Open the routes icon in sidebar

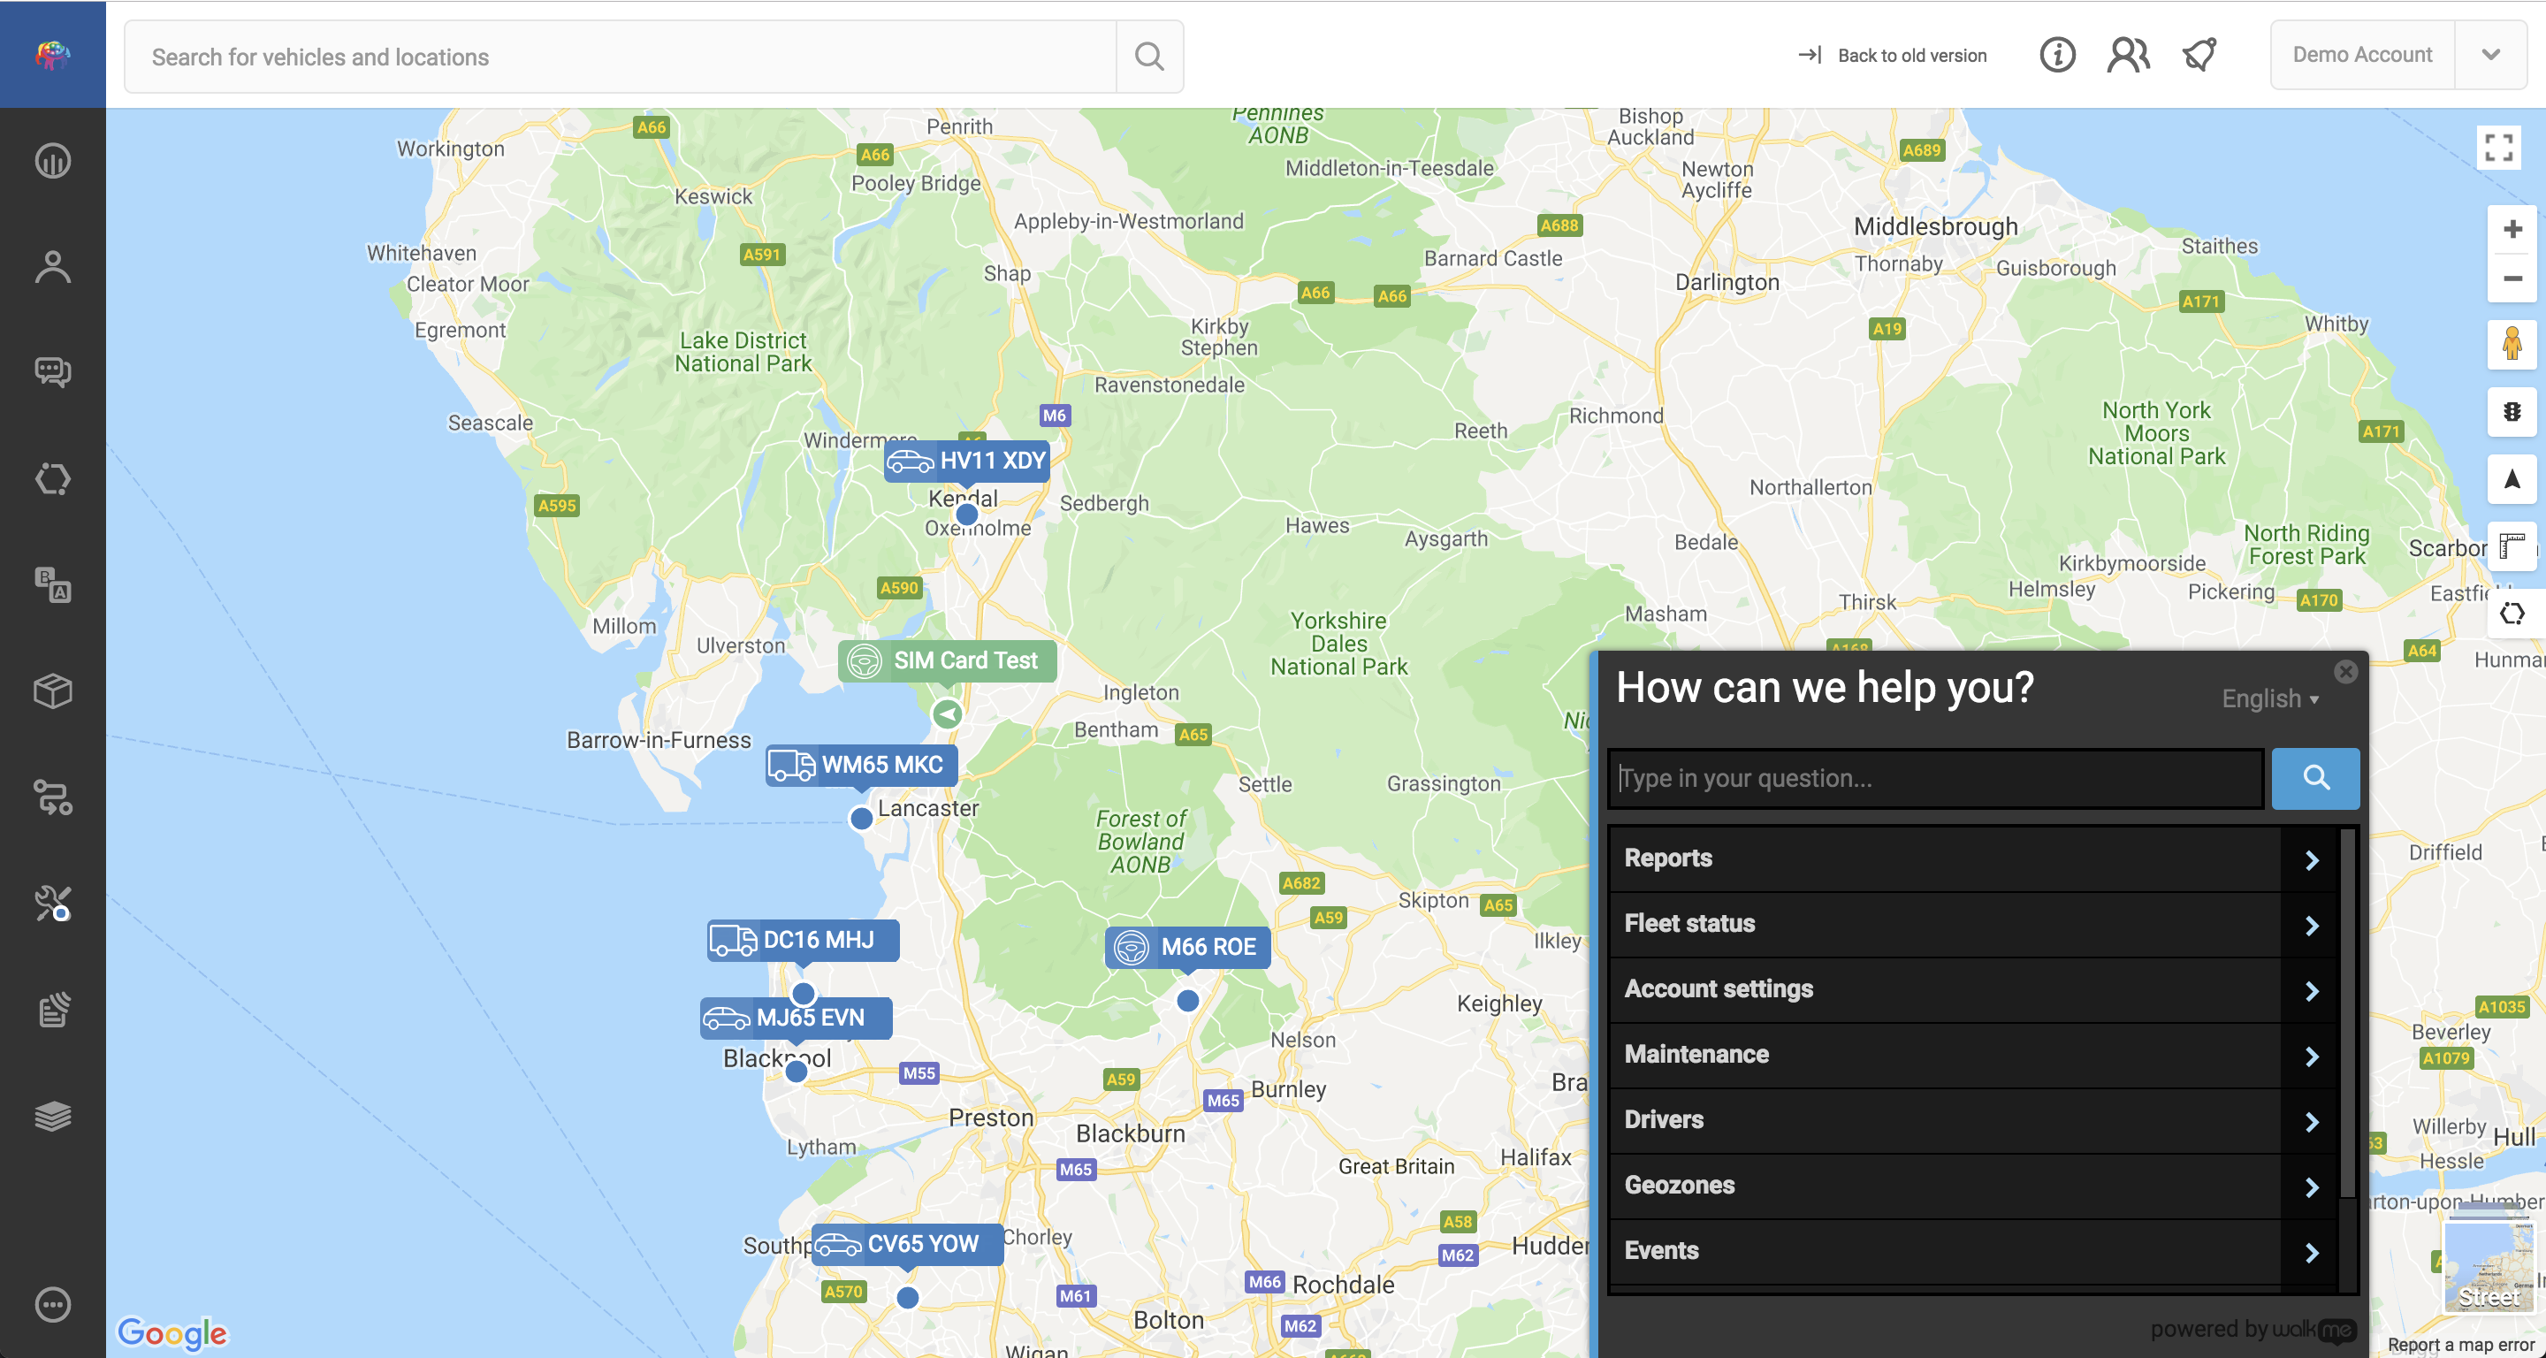click(52, 797)
